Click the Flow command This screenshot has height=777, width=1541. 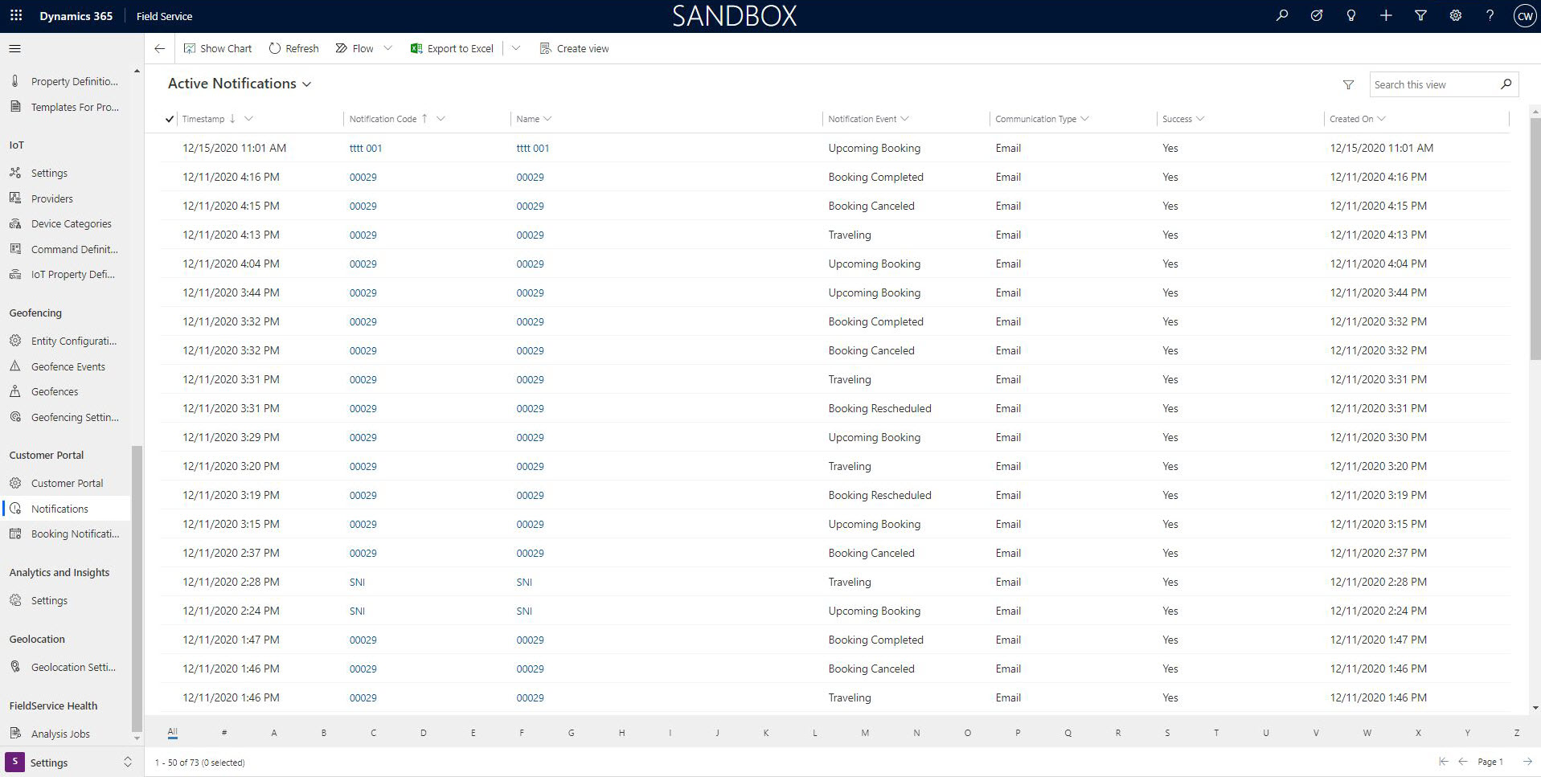pos(355,49)
